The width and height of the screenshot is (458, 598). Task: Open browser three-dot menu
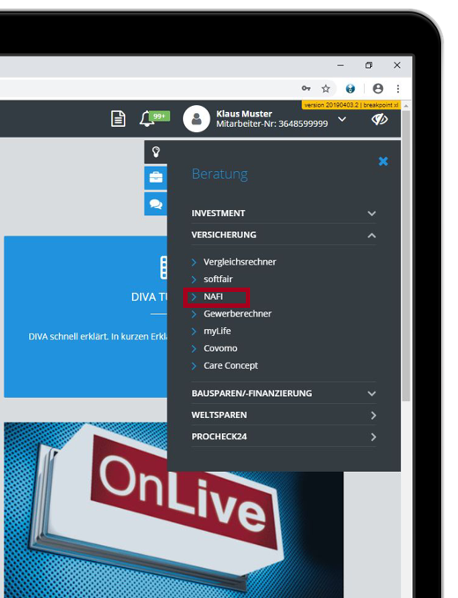click(398, 89)
